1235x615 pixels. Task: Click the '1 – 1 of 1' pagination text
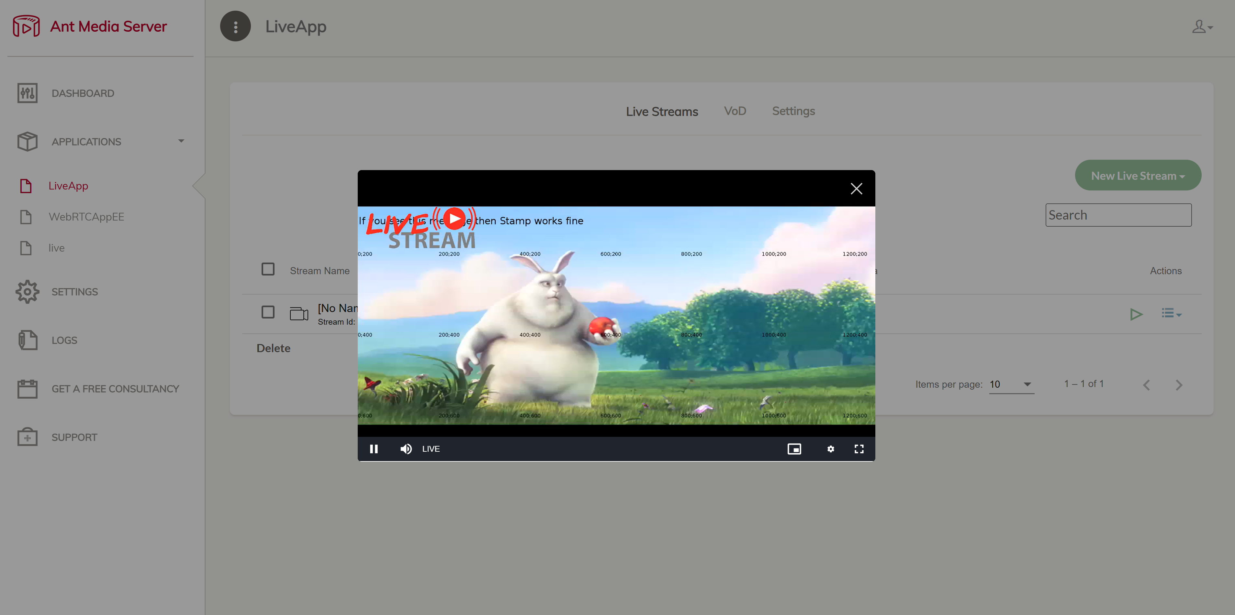pyautogui.click(x=1084, y=384)
